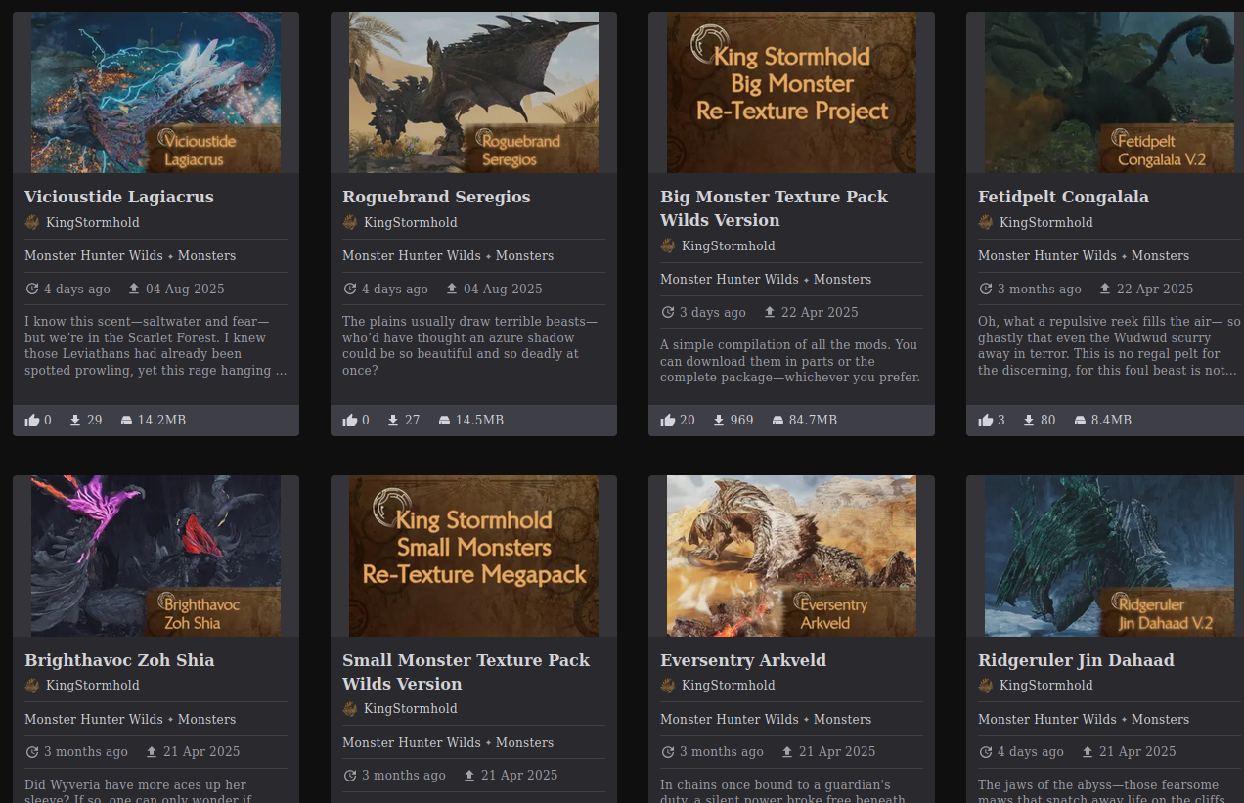Image resolution: width=1244 pixels, height=803 pixels.
Task: Click Monsters category on Small Monster Texture Pack
Action: (x=524, y=742)
